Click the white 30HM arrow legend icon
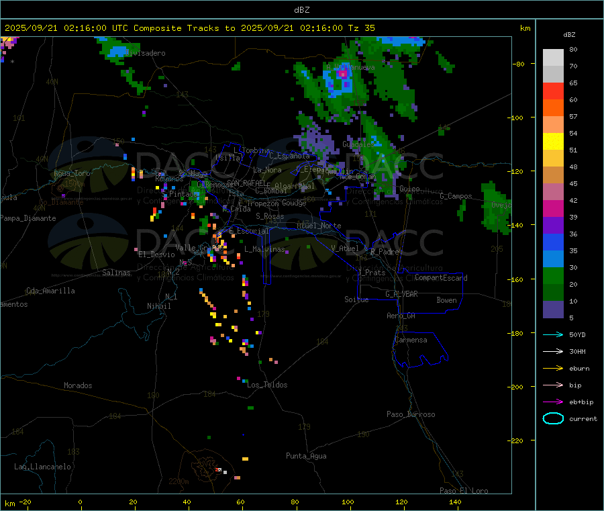The width and height of the screenshot is (604, 511). pyautogui.click(x=553, y=351)
